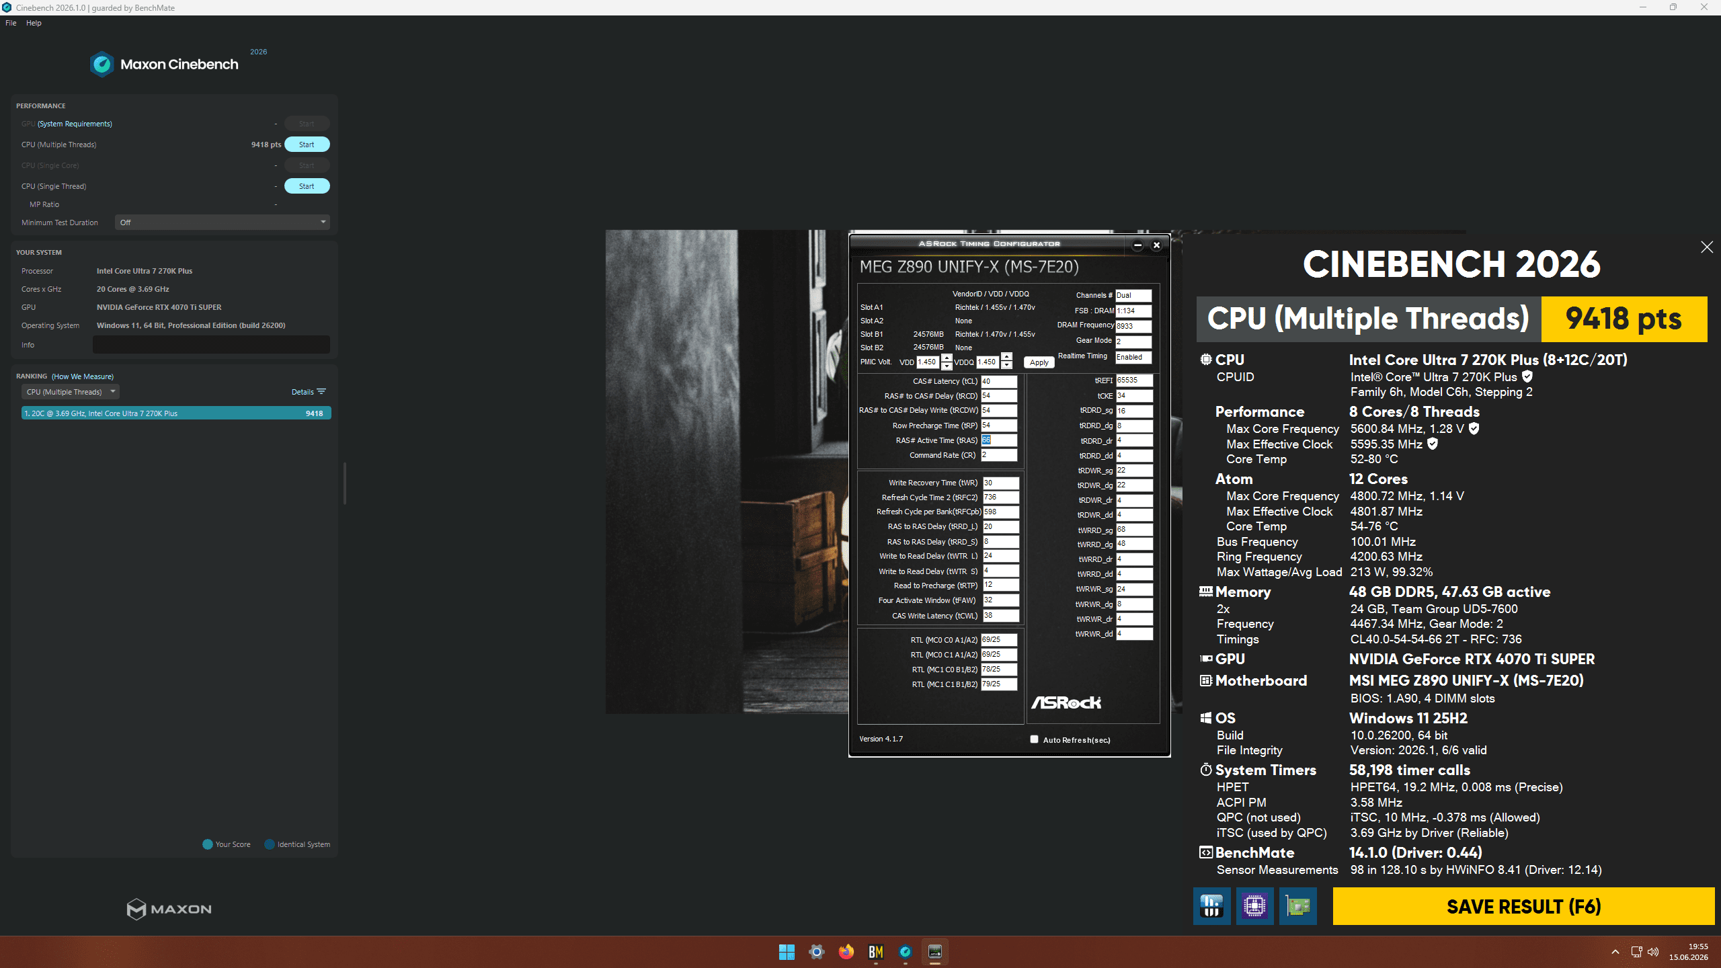Click the Memory section icon in BenchMate

point(1206,592)
